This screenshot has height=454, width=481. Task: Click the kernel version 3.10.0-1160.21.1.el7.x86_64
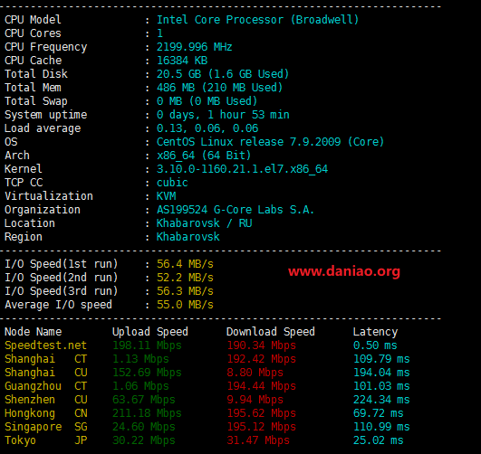pos(242,169)
